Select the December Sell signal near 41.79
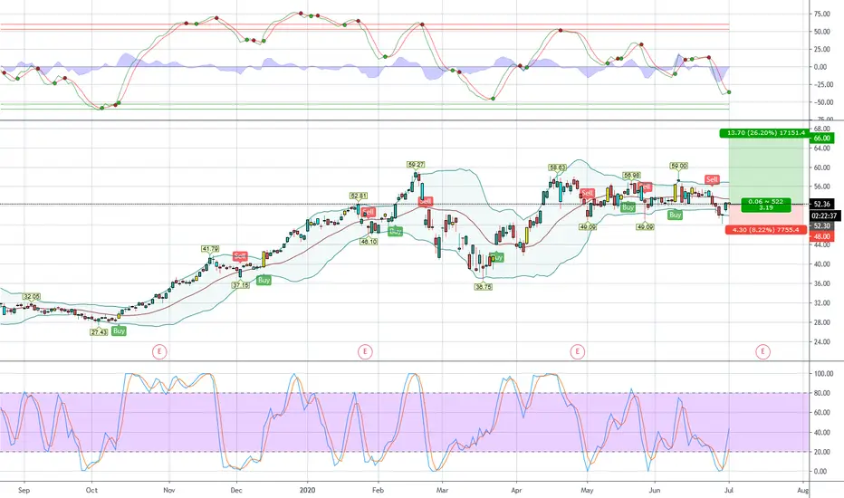This screenshot has height=498, width=844. 240,256
